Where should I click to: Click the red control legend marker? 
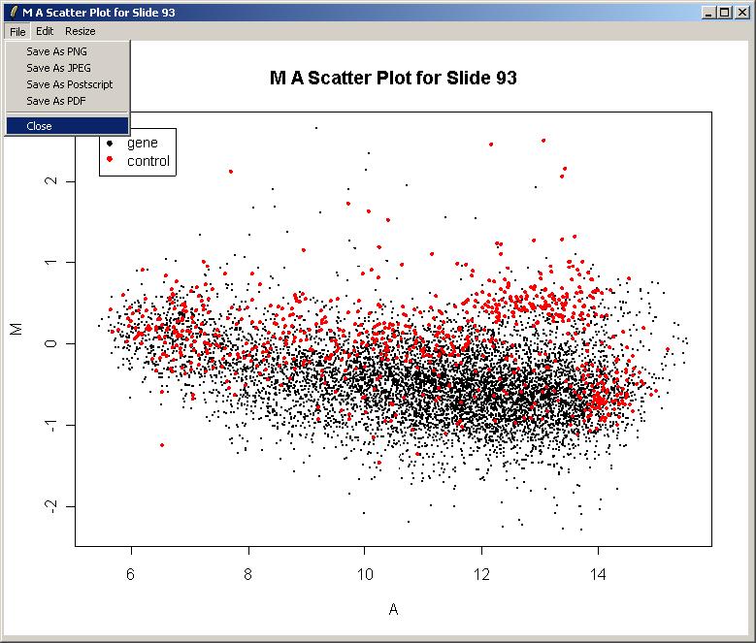pyautogui.click(x=110, y=160)
